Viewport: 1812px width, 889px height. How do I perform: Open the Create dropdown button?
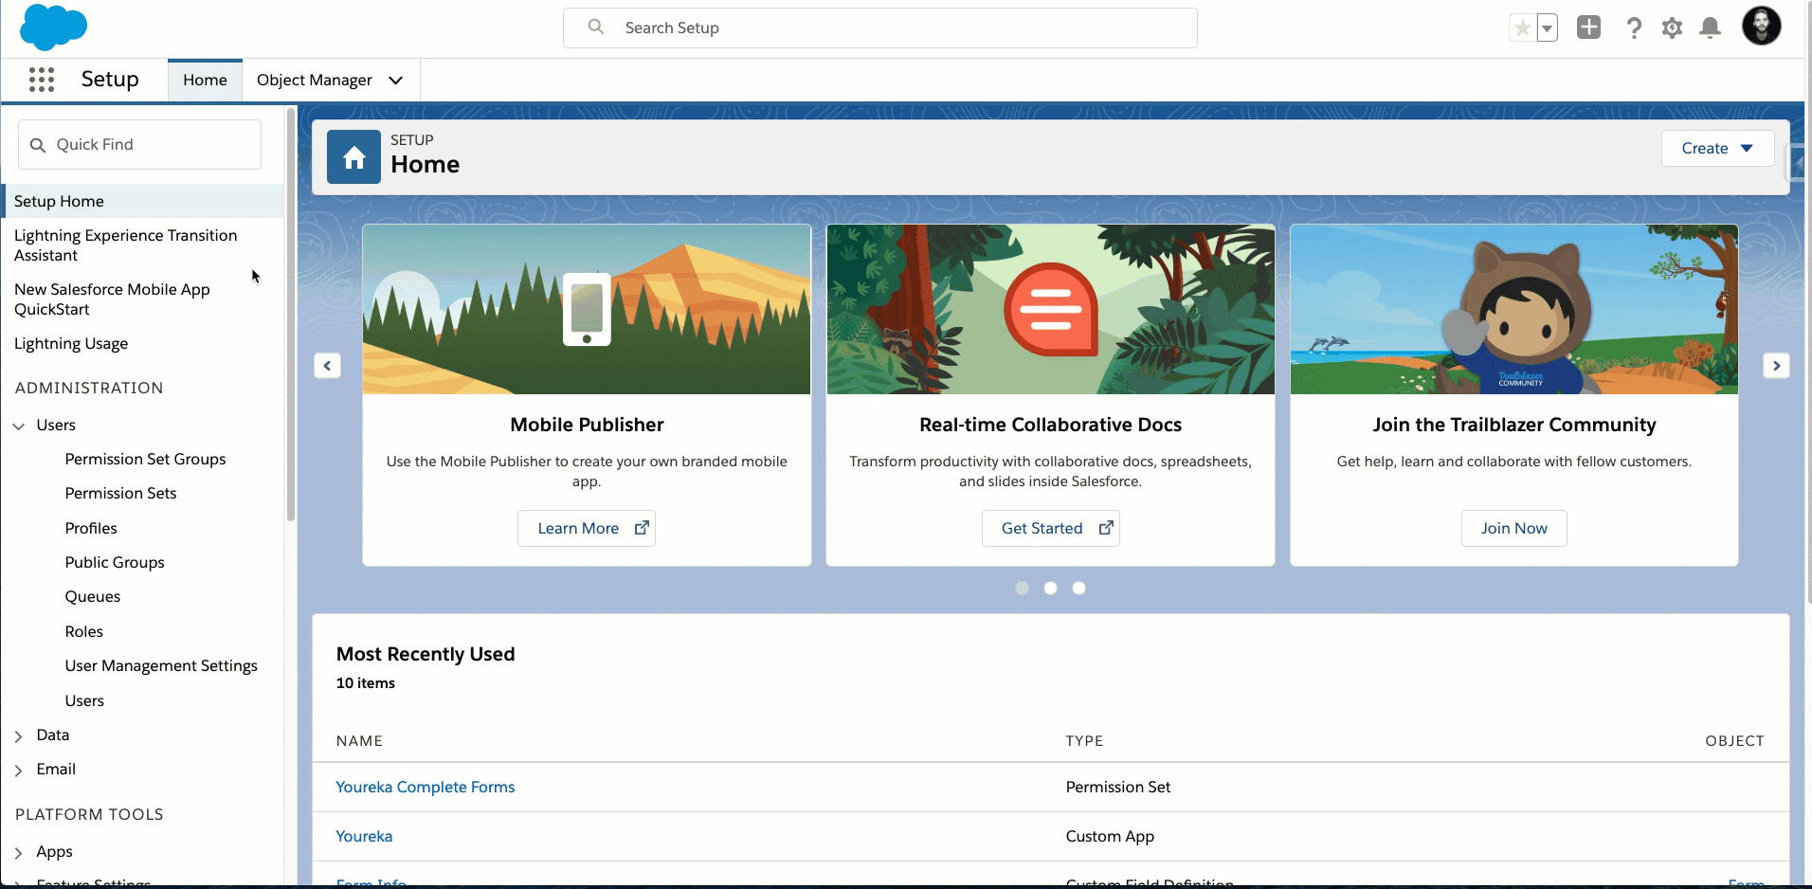click(1717, 148)
